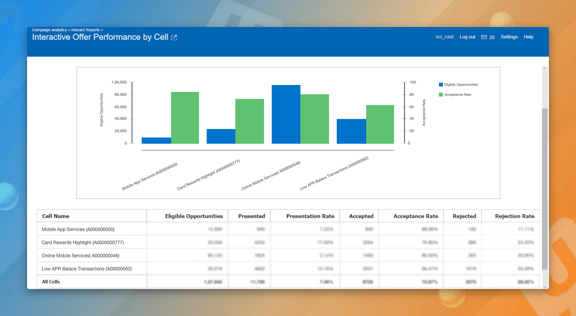The width and height of the screenshot is (576, 316).
Task: Open the Help menu item
Action: 528,37
